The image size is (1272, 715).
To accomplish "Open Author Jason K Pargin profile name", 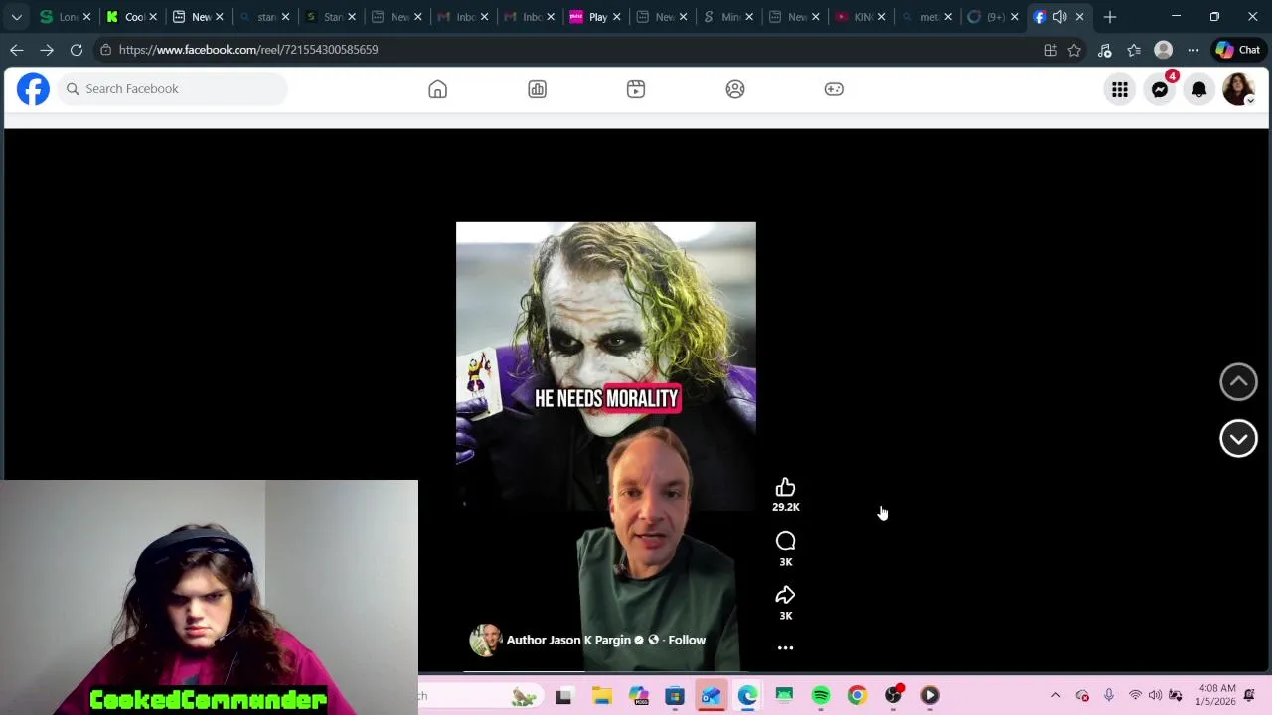I will click(569, 640).
